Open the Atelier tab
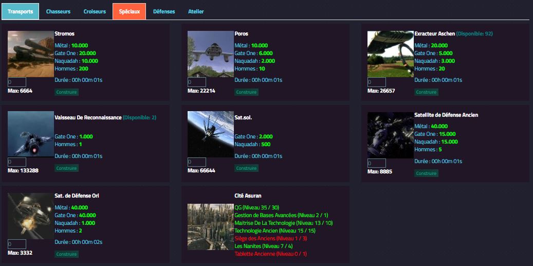Screen dimensions: 533x266 coord(196,11)
